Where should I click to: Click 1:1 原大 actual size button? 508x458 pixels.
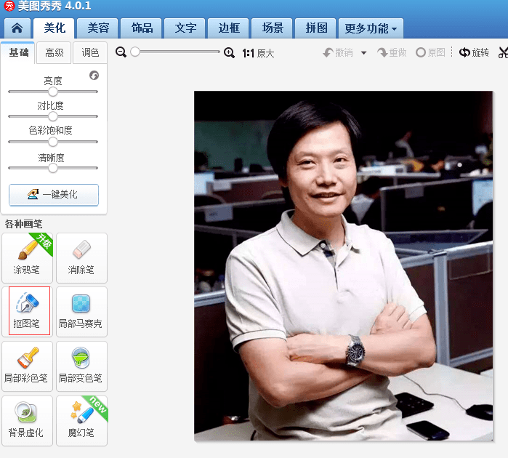click(258, 53)
